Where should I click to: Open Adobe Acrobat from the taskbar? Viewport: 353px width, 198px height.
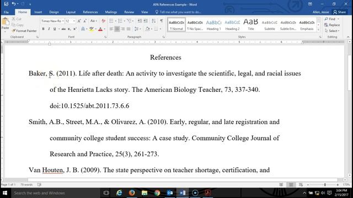[x=207, y=193]
